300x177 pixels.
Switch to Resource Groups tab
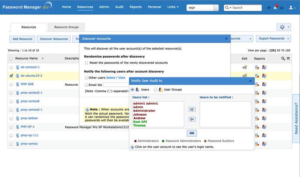[66, 27]
